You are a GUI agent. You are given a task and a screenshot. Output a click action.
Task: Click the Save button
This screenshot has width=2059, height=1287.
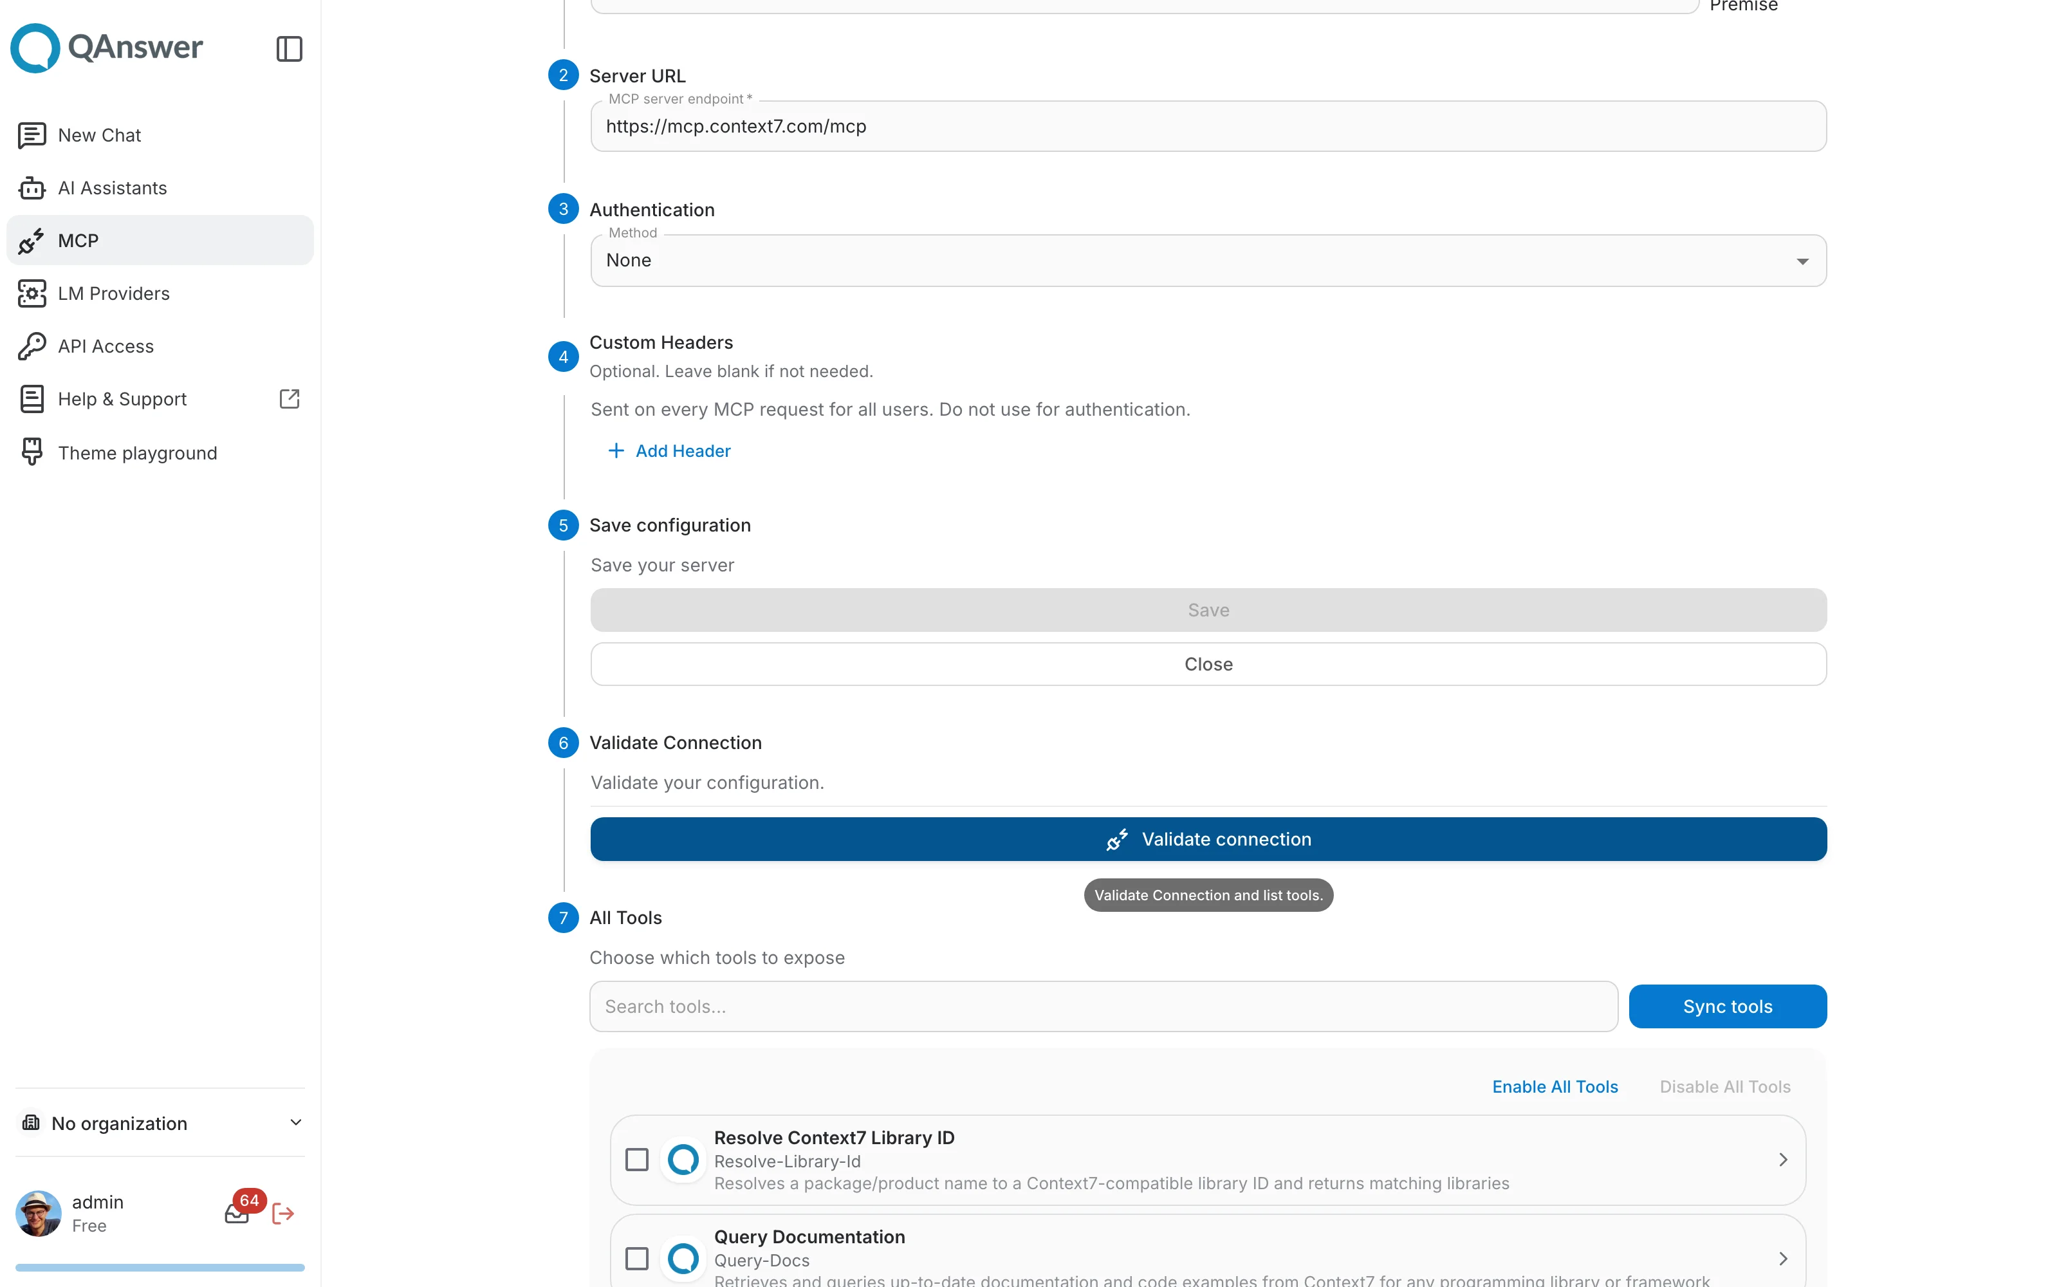coord(1208,609)
